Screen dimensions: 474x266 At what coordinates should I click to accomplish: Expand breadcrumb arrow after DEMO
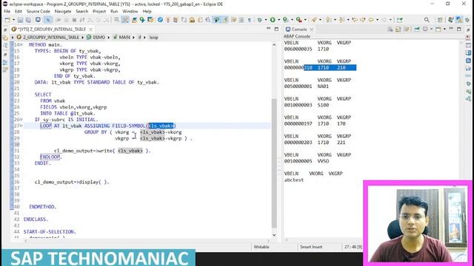point(109,38)
